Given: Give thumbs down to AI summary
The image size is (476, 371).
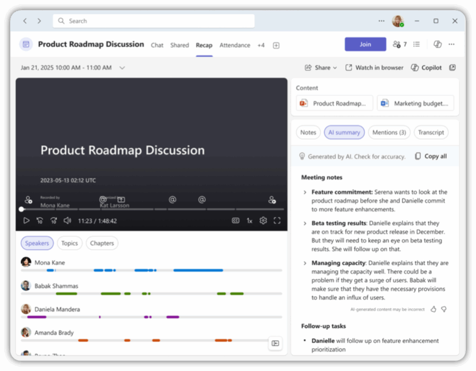Looking at the screenshot, I should (x=443, y=309).
